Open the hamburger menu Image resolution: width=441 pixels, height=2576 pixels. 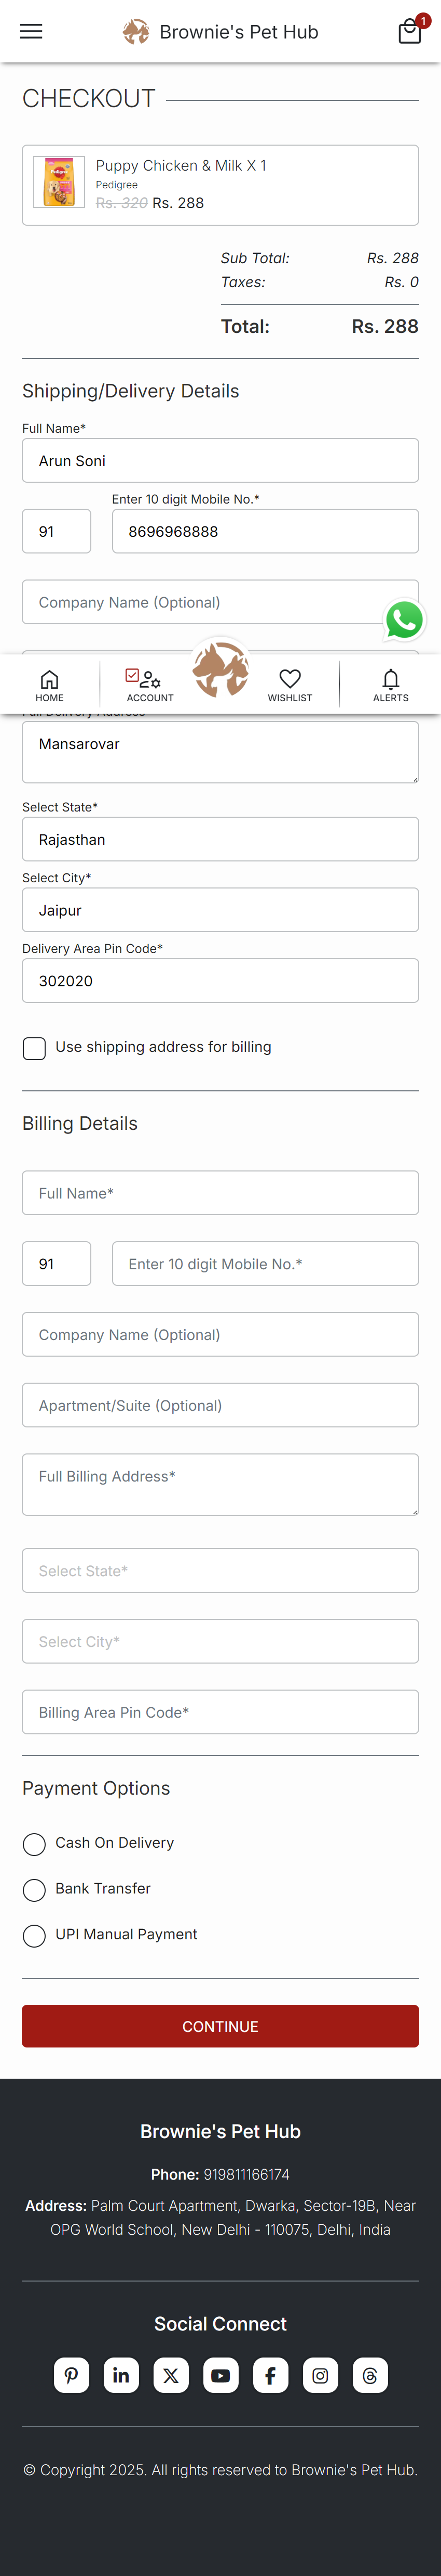click(31, 31)
